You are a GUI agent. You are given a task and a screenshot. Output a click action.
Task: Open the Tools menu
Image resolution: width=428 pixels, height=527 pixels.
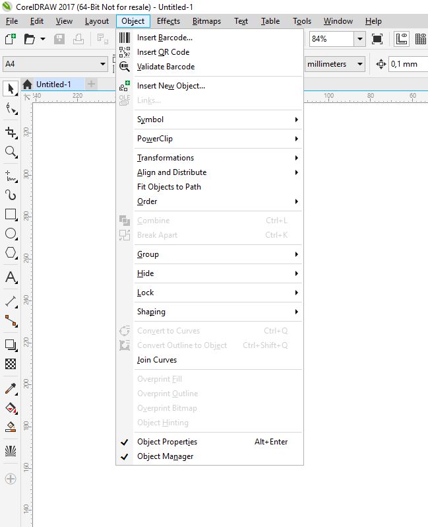pyautogui.click(x=302, y=21)
